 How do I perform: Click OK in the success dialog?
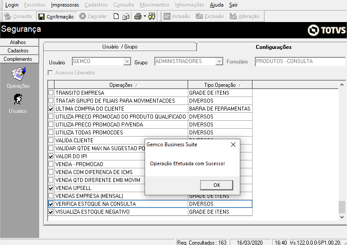click(216, 185)
